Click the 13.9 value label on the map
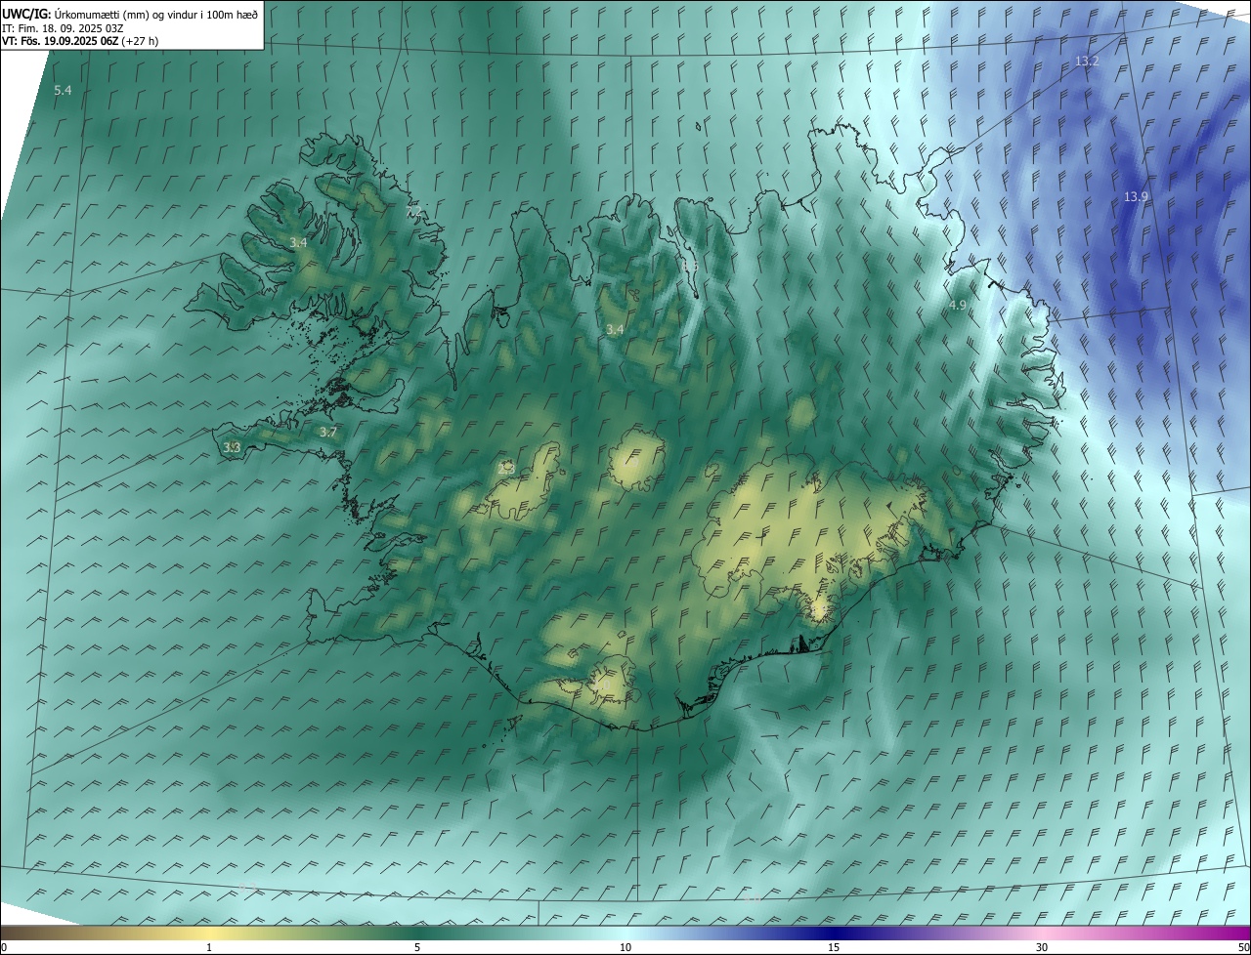1251x955 pixels. pyautogui.click(x=1136, y=196)
